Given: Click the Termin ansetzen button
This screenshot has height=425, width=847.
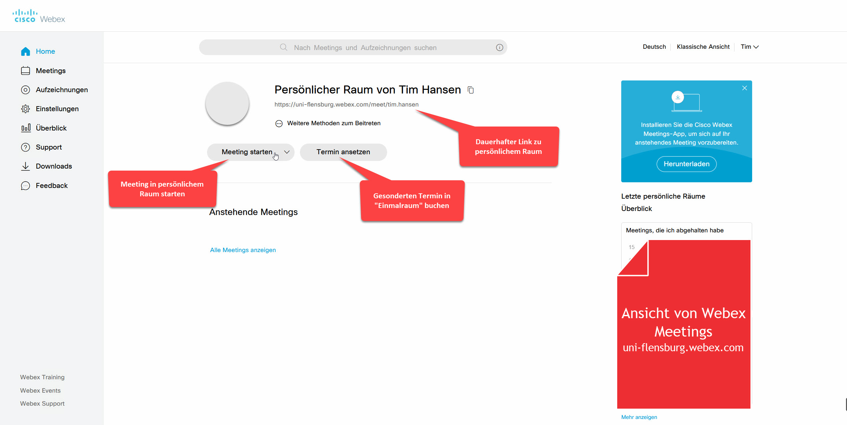Looking at the screenshot, I should (x=343, y=152).
